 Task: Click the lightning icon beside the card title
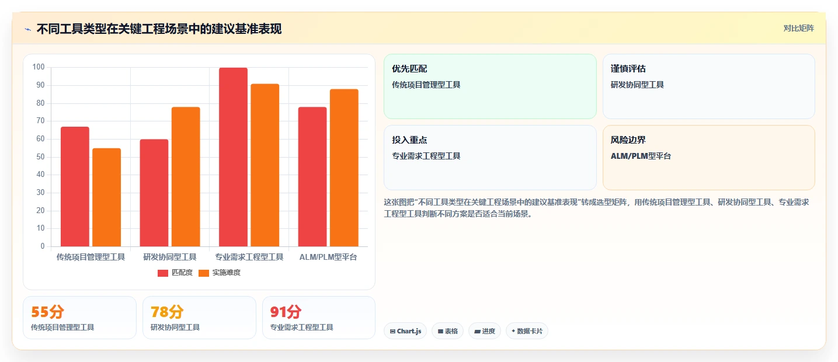click(x=27, y=29)
